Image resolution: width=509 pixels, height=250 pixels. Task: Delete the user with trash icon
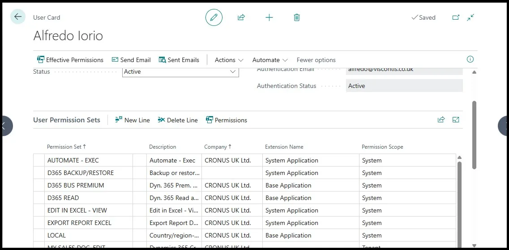[x=297, y=17]
